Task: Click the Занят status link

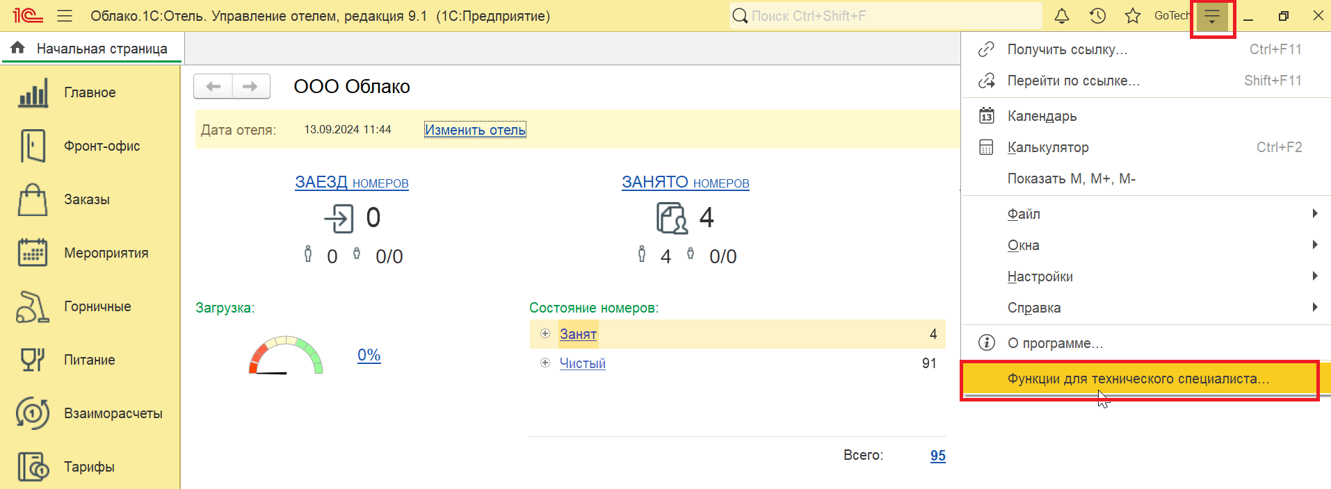Action: (578, 334)
